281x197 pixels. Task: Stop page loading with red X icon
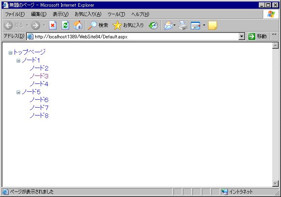[x=53, y=25]
